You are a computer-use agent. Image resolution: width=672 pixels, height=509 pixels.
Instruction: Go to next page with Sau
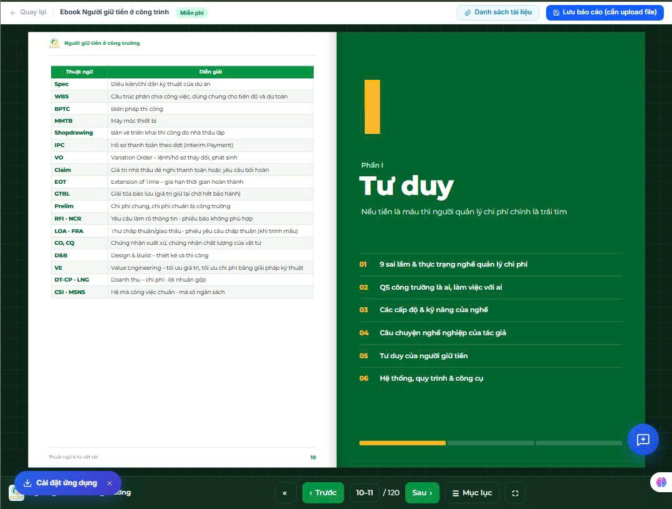422,493
